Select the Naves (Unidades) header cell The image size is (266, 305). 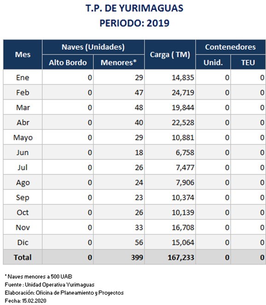click(x=93, y=47)
